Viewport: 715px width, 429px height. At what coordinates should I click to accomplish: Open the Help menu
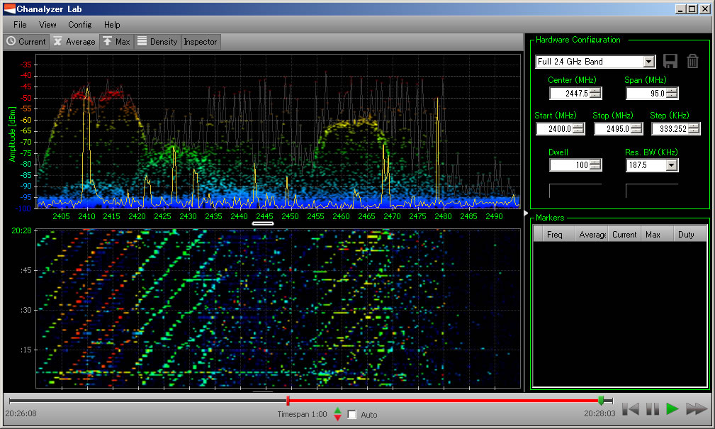112,25
